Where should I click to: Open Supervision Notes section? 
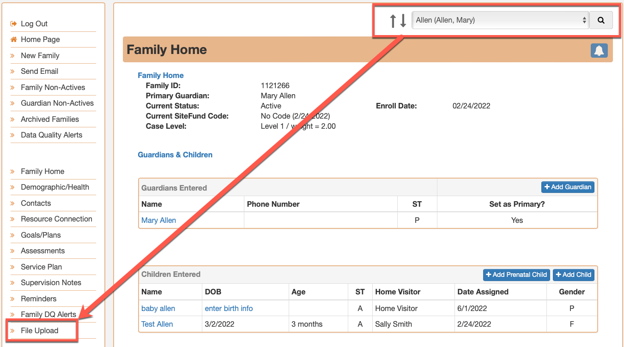tap(51, 283)
